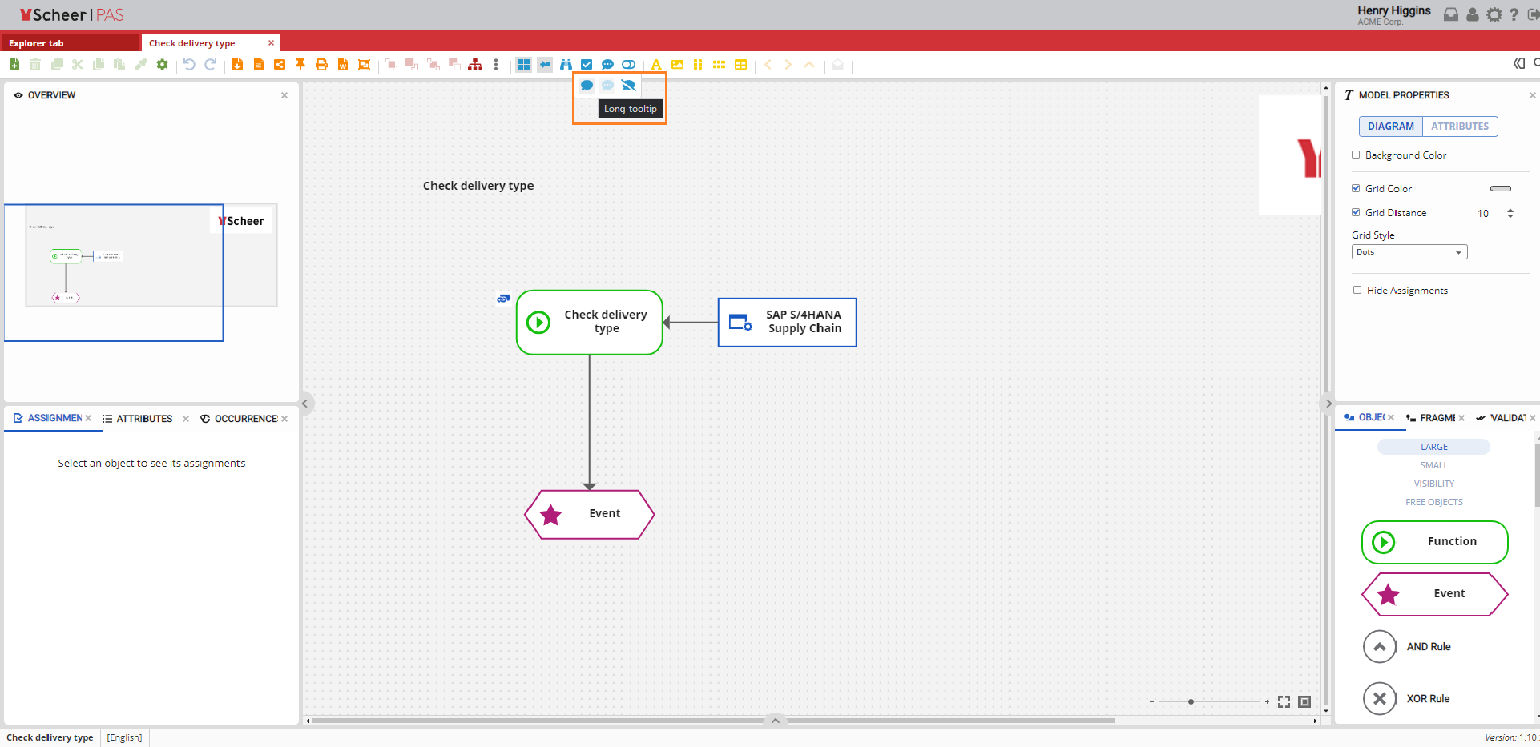Click the Grid Distance stepper arrows

1510,213
